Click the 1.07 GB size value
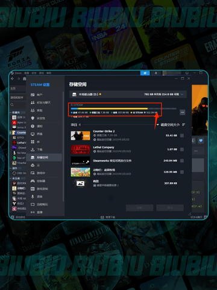This screenshot has height=290, width=217. click(172, 150)
